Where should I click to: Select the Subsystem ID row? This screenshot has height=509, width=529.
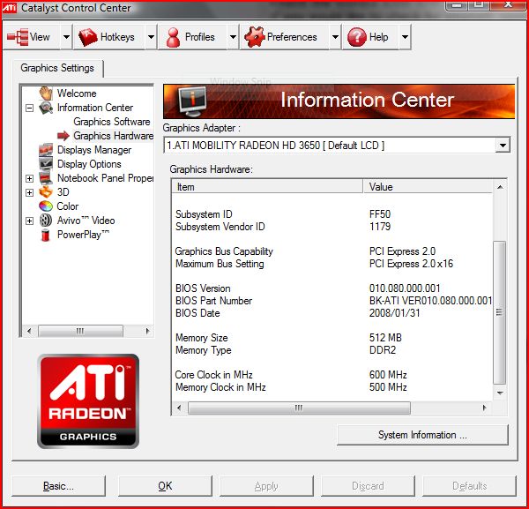332,214
